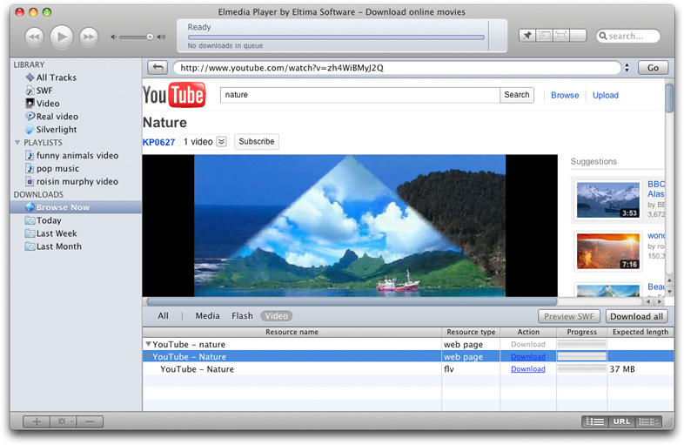Click the pin window toolbar button
Viewport: 684px width, 445px height.
[527, 36]
